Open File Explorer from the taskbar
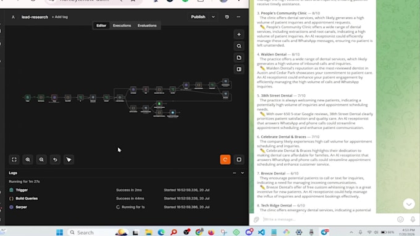The height and width of the screenshot is (236, 420). [x=148, y=232]
